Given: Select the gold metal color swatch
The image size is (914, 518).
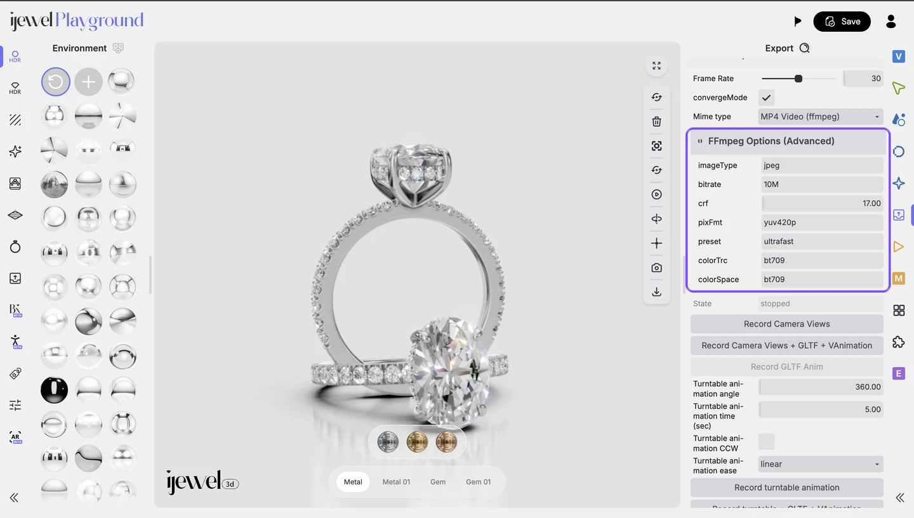Looking at the screenshot, I should coord(417,441).
